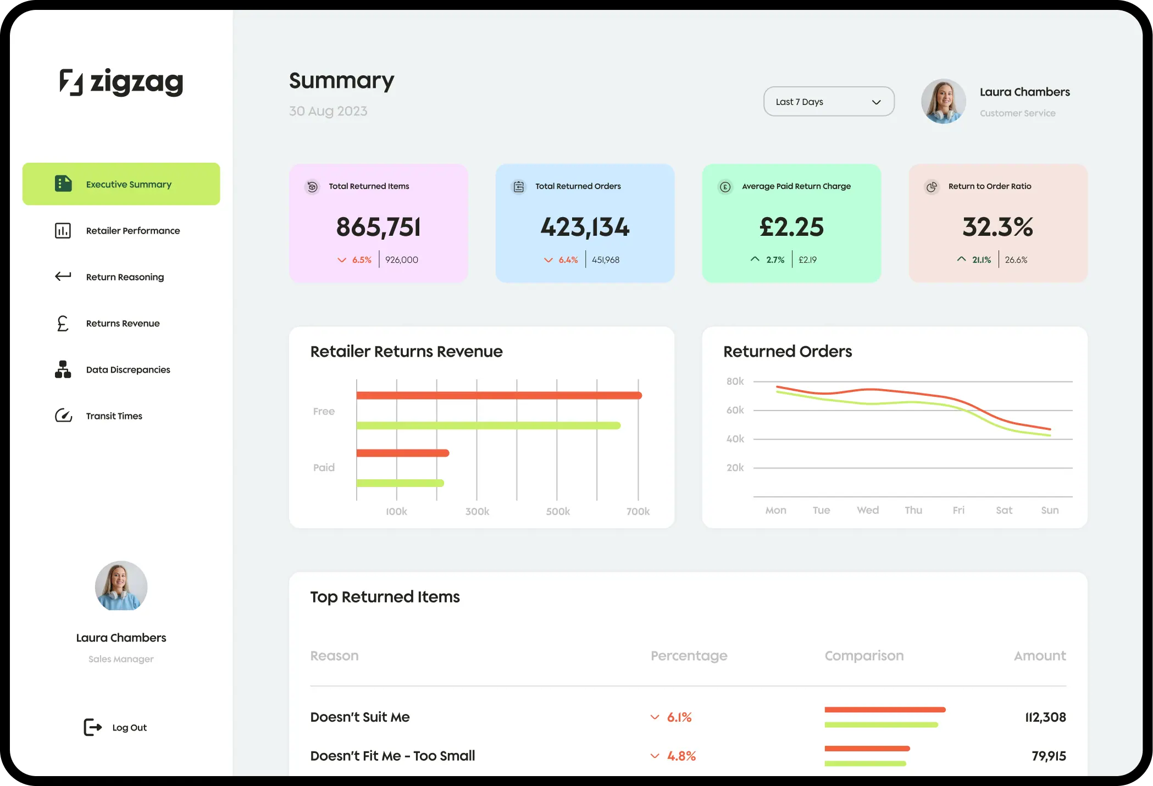1153x786 pixels.
Task: Click the Retailer Performance bar chart icon
Action: [62, 230]
